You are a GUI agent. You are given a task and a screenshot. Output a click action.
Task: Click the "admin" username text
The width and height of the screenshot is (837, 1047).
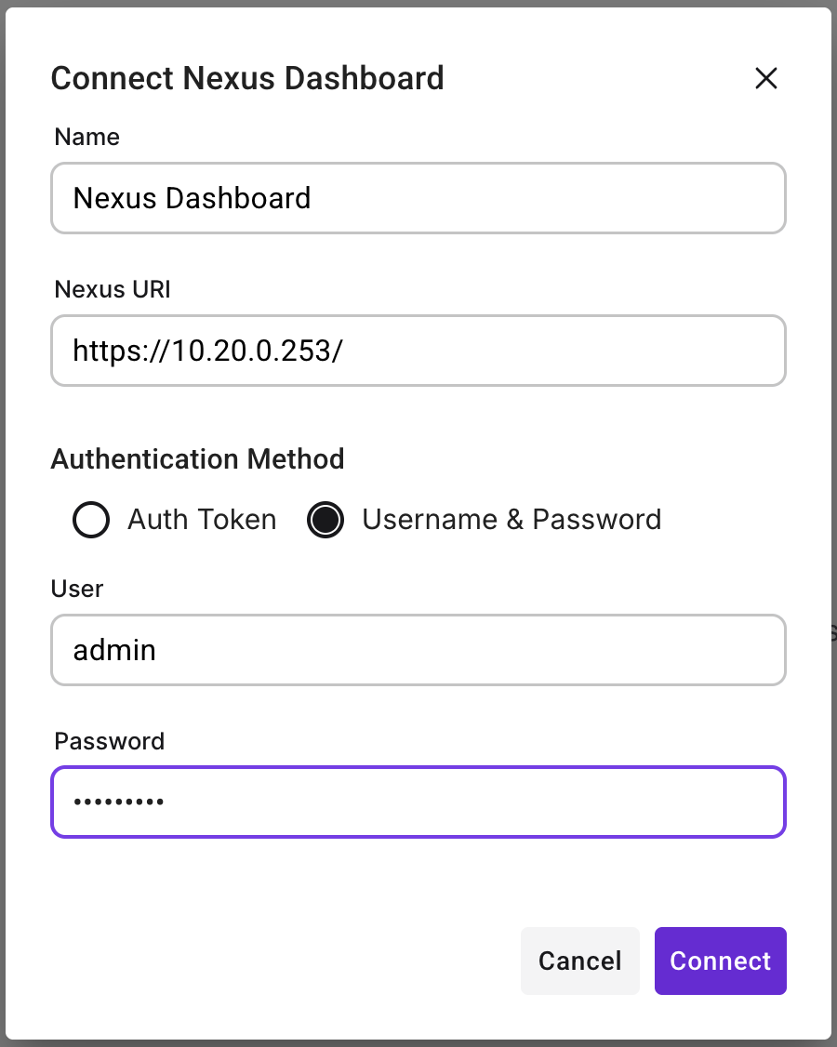tap(114, 650)
